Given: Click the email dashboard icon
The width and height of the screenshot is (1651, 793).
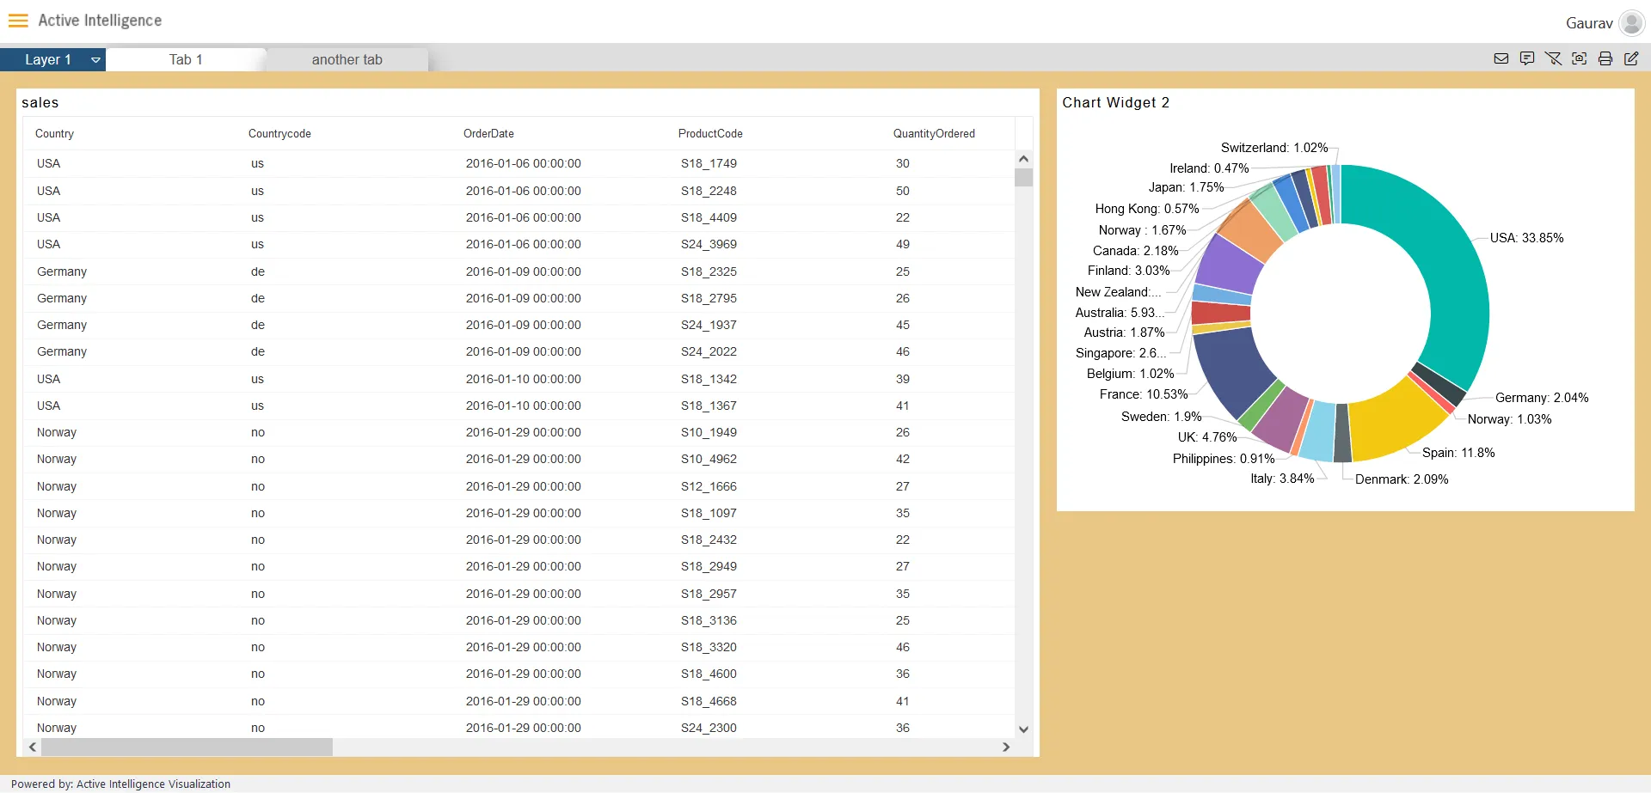Looking at the screenshot, I should click(x=1501, y=58).
